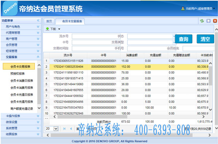
Task: Select row 8 with 1703221649005954956
Action: pos(126,102)
